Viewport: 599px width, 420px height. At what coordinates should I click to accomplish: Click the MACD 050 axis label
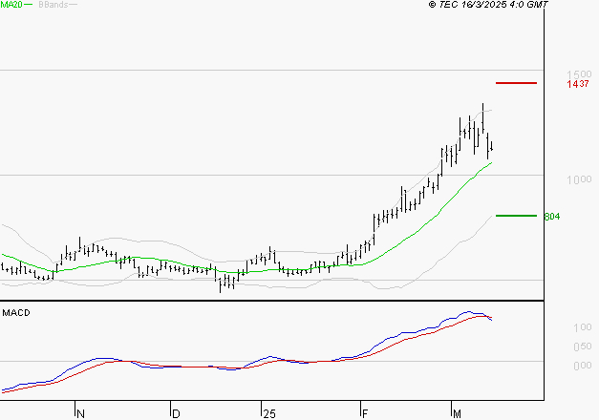point(583,346)
